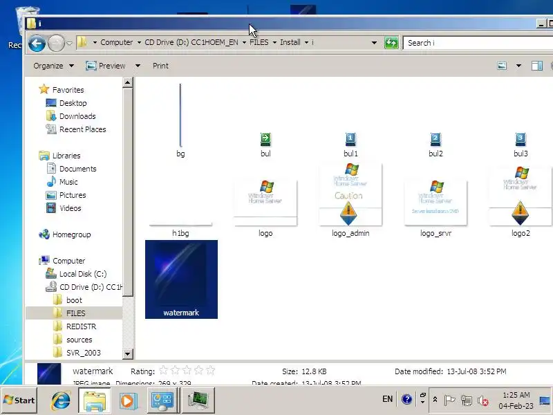Select the bg image file

coord(180,120)
